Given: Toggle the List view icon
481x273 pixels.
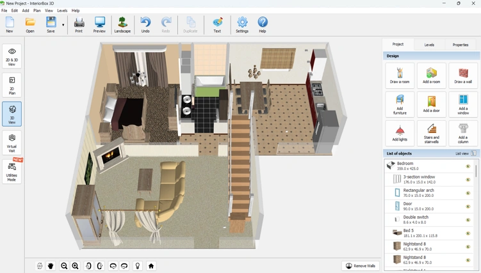Looking at the screenshot, I should (x=474, y=153).
